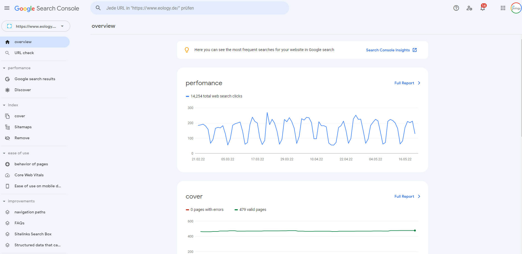
Task: Open user and permission settings icon
Action: click(469, 8)
